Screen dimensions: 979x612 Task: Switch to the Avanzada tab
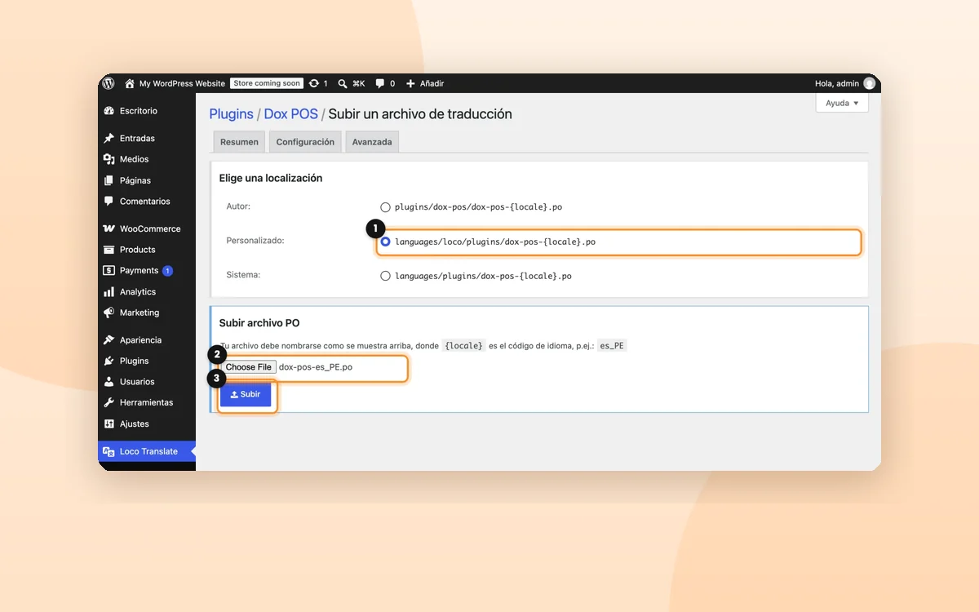pos(372,142)
